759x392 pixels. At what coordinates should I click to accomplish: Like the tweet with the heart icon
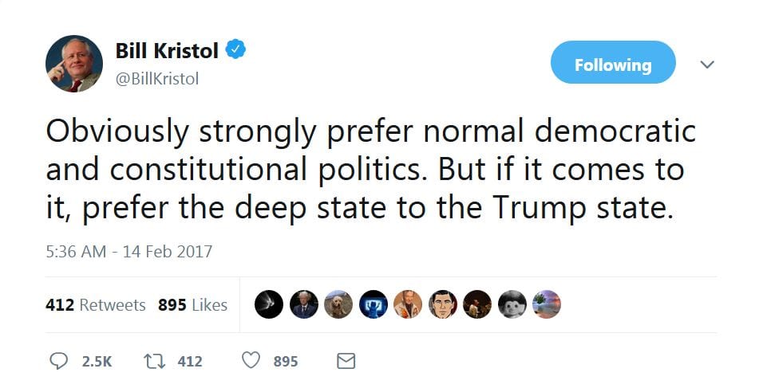[x=251, y=361]
